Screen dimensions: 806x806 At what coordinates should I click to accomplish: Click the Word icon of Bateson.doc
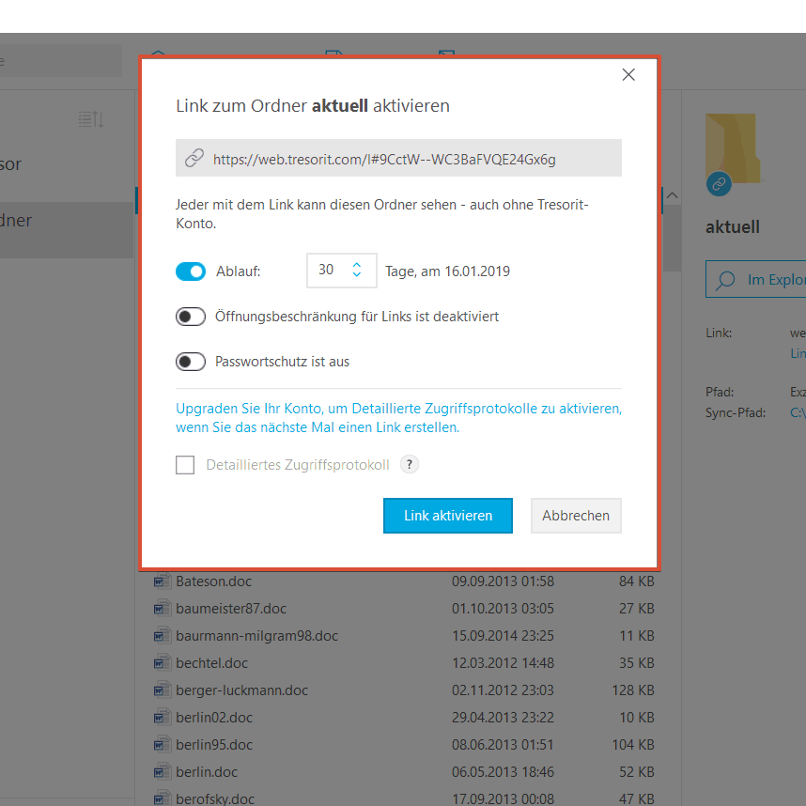coord(162,581)
